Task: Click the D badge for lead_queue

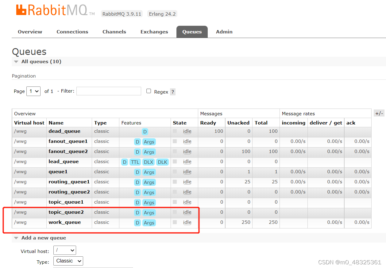Action: (124, 162)
